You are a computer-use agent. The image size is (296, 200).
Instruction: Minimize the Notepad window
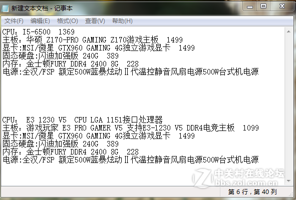(250, 6)
